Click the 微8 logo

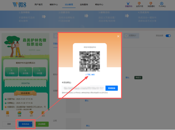[x=19, y=4]
